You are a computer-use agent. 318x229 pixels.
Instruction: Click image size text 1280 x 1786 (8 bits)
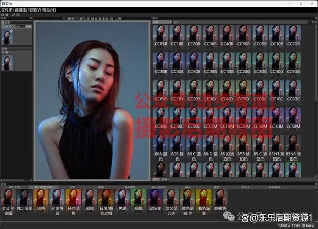tap(296, 225)
